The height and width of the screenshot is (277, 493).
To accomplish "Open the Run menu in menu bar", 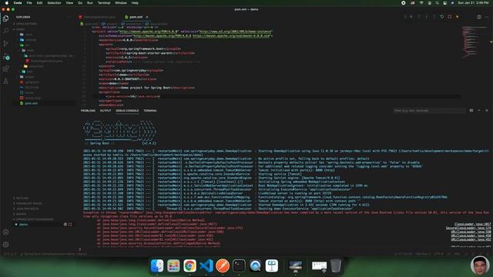I will pyautogui.click(x=90, y=3).
